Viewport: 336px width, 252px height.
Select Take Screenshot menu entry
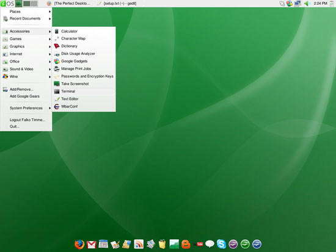coord(84,84)
